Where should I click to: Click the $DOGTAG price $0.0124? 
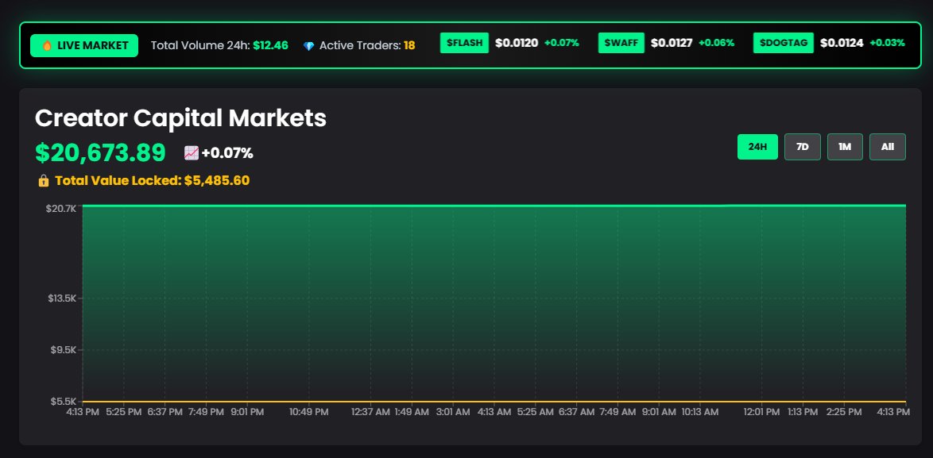coord(842,43)
